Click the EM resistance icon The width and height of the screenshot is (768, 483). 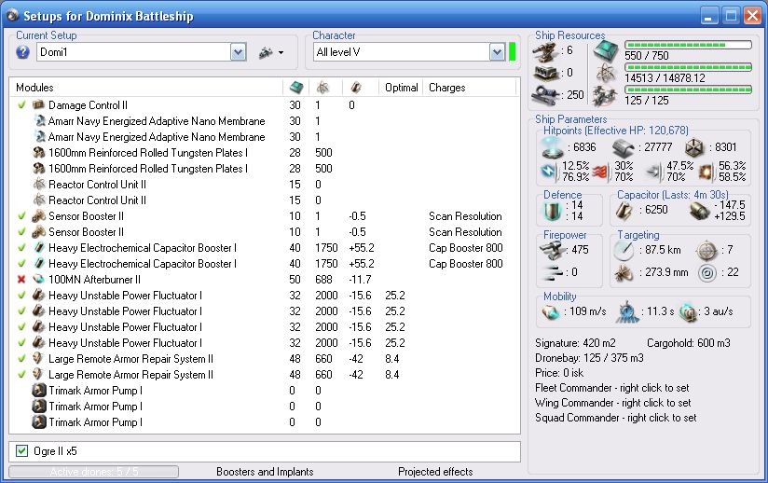click(x=549, y=172)
